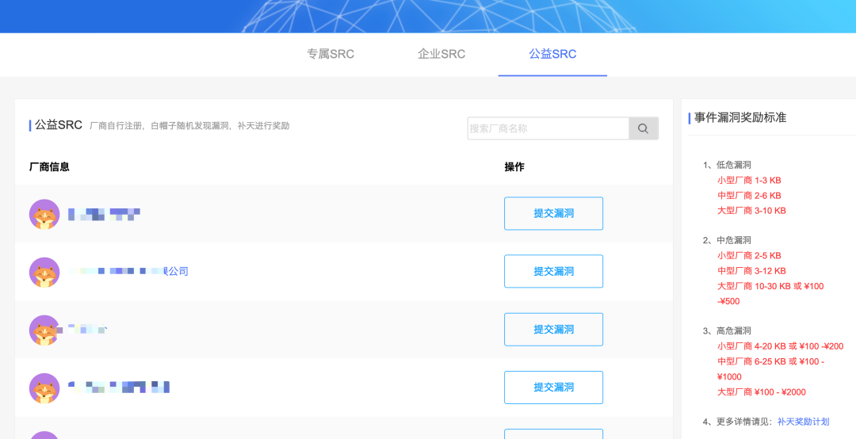Image resolution: width=856 pixels, height=439 pixels.
Task: Open the blurred vendor name in the fourth row
Action: 119,387
